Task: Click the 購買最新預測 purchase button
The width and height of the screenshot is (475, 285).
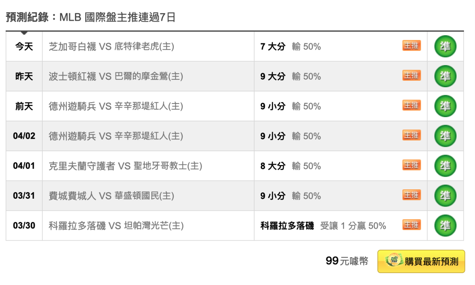Action: 421,261
